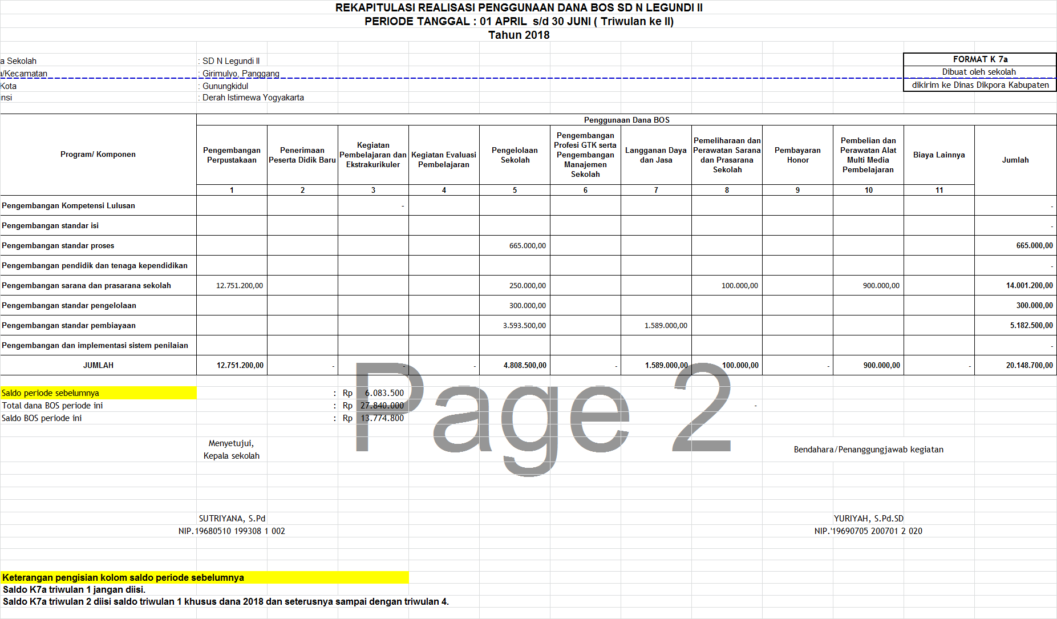Click the highlighted 'Saldo periode sebelumnya' cell
1057x619 pixels.
click(98, 393)
